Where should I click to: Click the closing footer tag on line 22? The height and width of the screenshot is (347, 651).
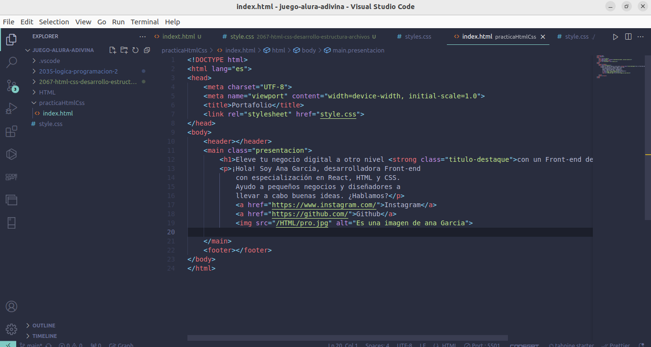(254, 250)
